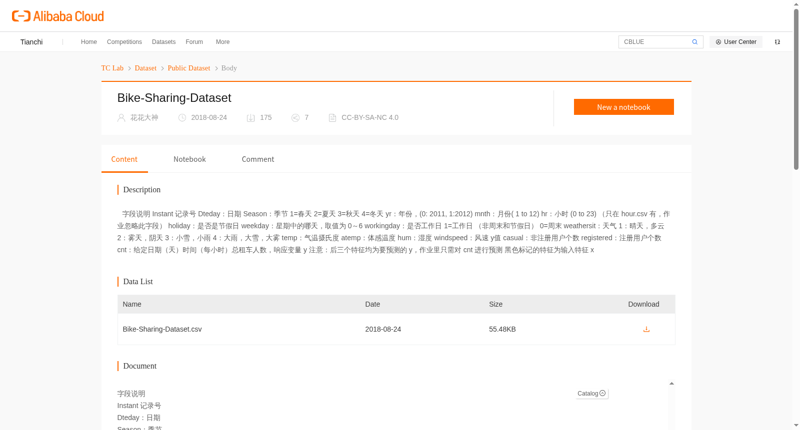
Task: Click the Bike-Sharing-Dataset page title
Action: tap(174, 98)
